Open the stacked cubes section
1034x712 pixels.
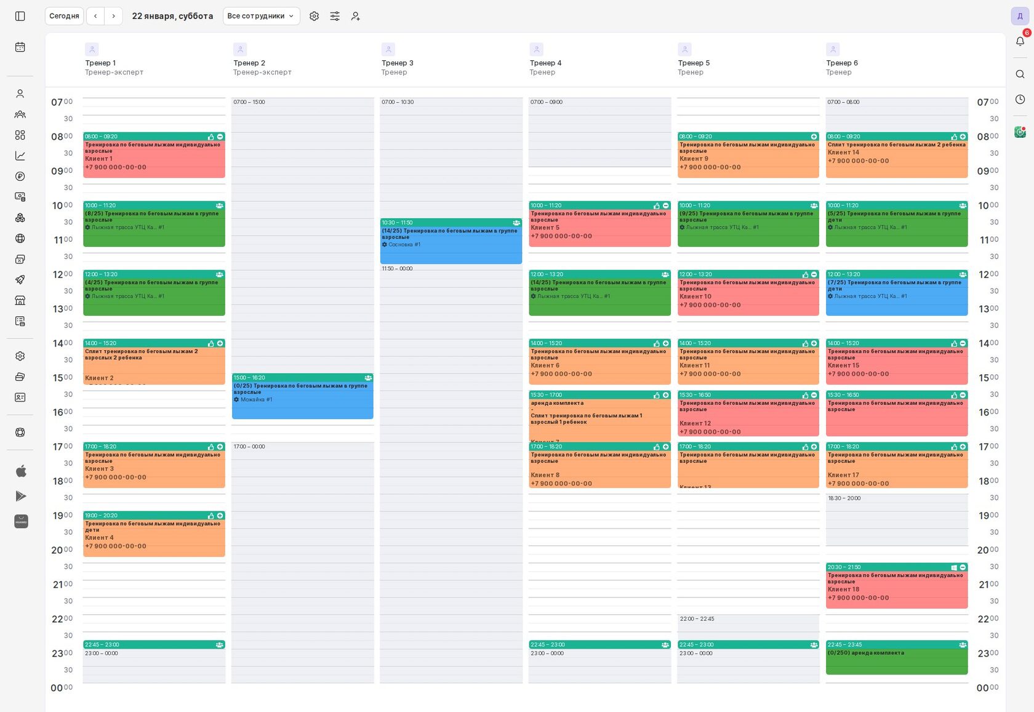(x=20, y=218)
